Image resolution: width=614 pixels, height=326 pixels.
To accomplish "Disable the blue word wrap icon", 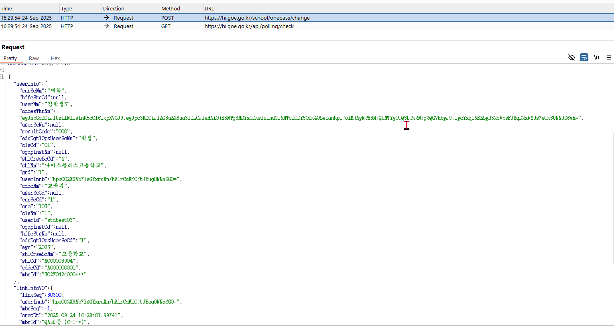I will (584, 58).
